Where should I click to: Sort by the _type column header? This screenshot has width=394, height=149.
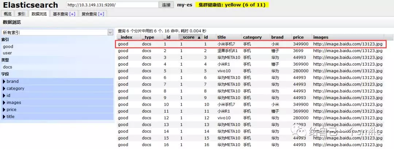tap(151, 37)
